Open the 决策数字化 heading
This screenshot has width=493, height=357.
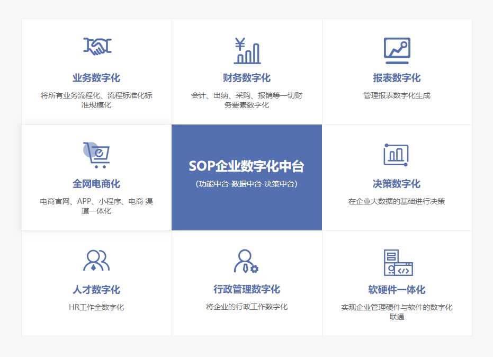pos(397,184)
